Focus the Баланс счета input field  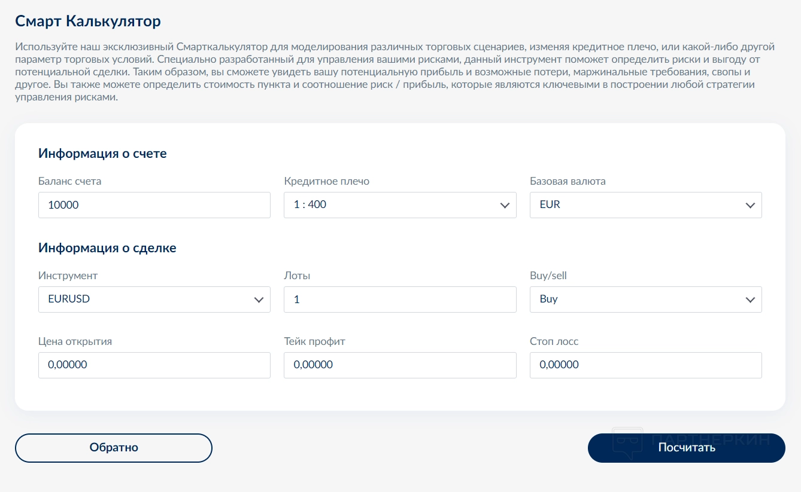click(154, 205)
